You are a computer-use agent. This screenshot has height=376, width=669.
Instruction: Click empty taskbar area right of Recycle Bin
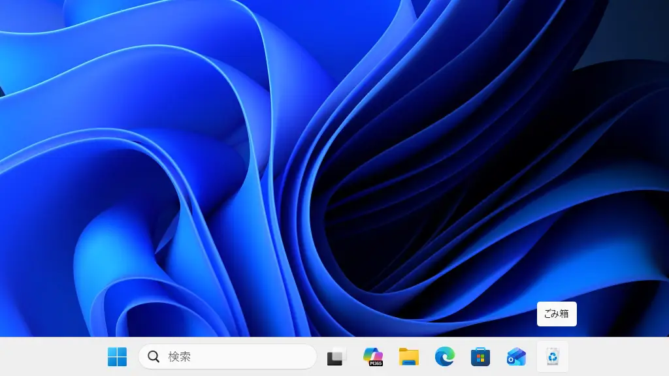[x=621, y=356]
